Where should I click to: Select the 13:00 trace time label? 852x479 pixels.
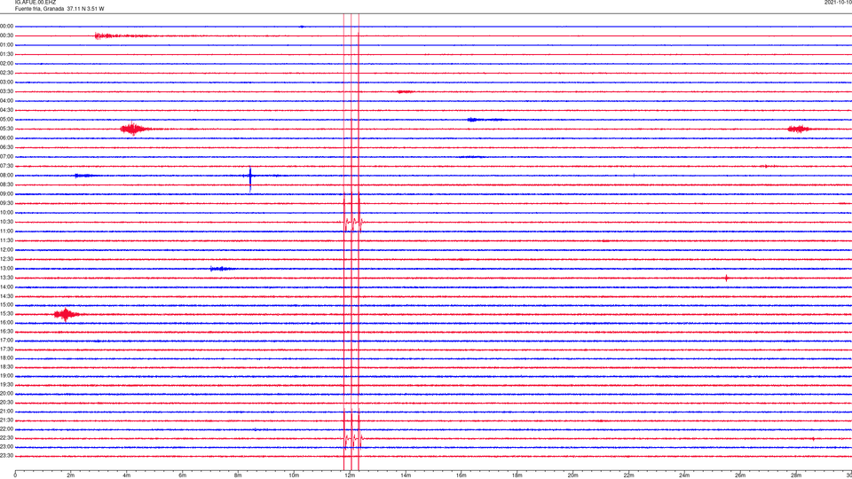pyautogui.click(x=7, y=268)
